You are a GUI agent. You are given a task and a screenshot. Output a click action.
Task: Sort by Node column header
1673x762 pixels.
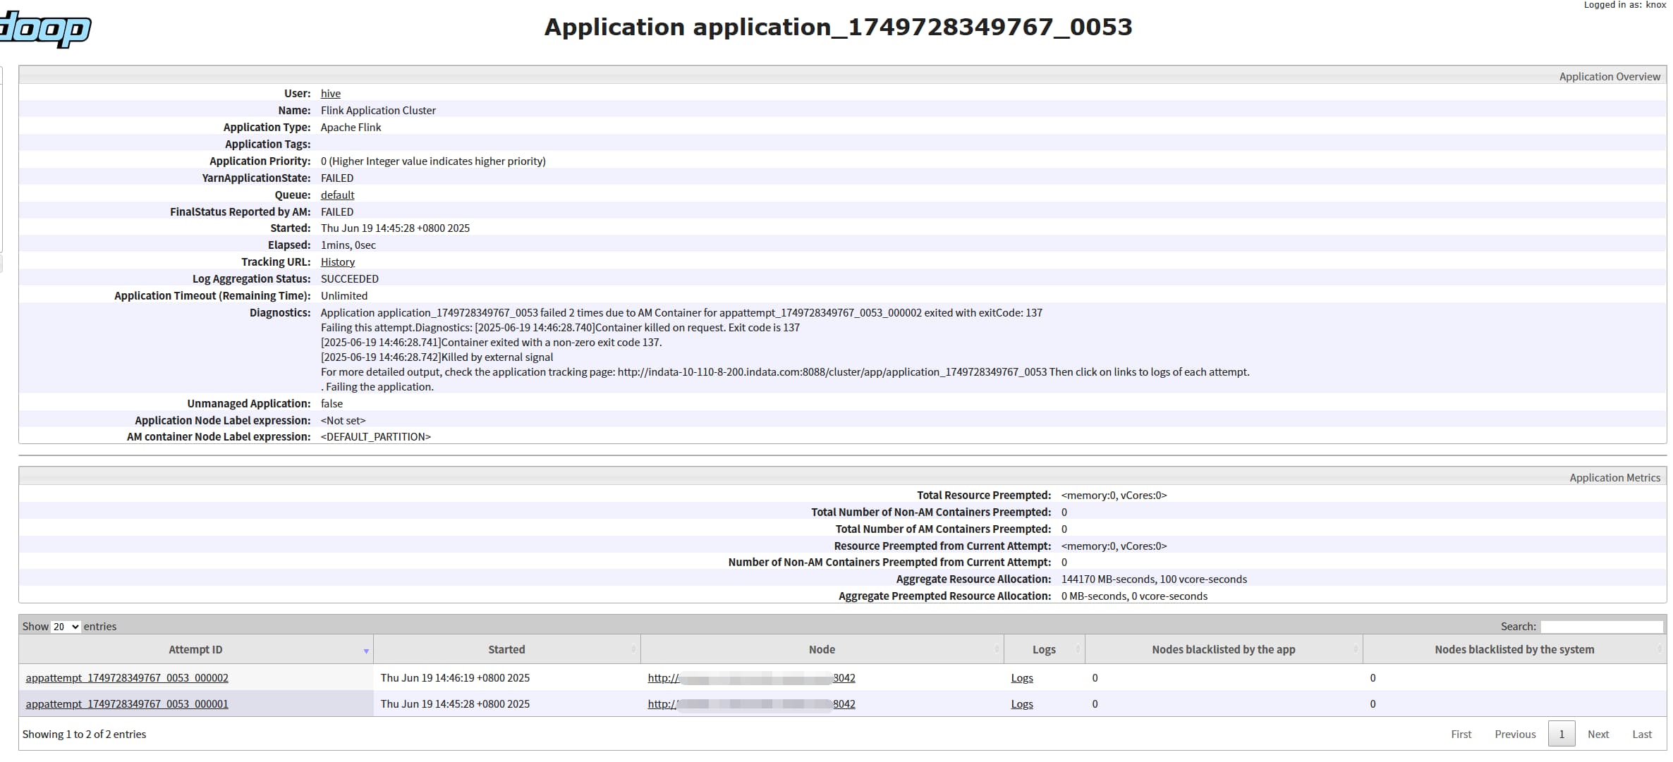[x=822, y=649]
